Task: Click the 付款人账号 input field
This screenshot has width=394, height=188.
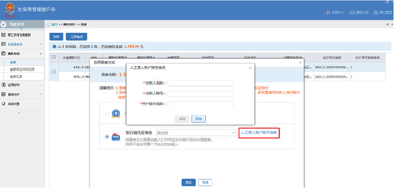Action: pos(200,94)
